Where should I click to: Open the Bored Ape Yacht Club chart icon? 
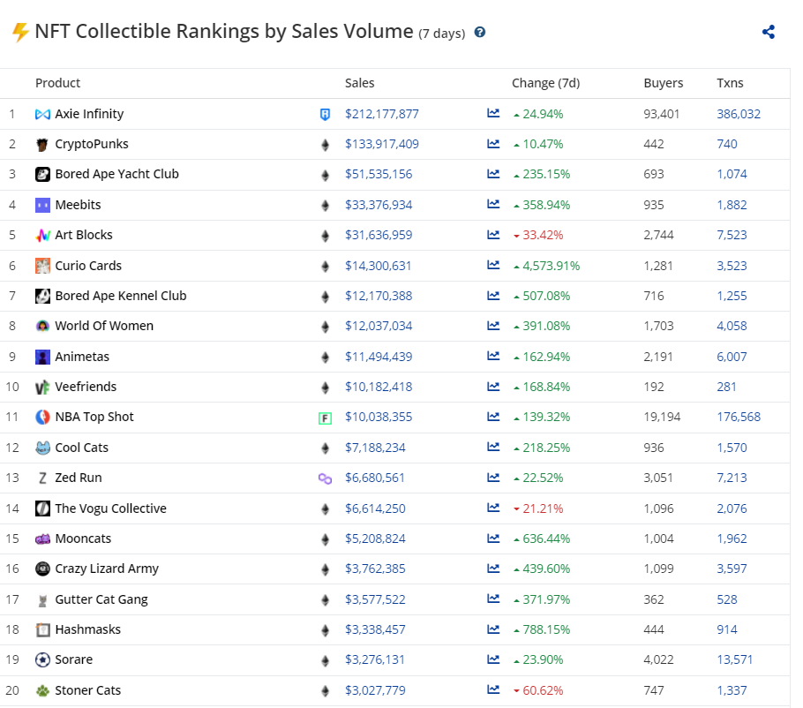pyautogui.click(x=493, y=174)
